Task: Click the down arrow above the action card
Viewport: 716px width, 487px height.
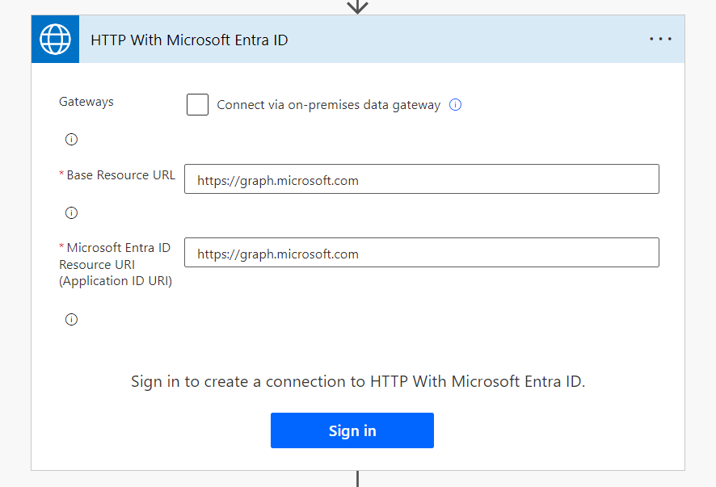Action: click(357, 6)
